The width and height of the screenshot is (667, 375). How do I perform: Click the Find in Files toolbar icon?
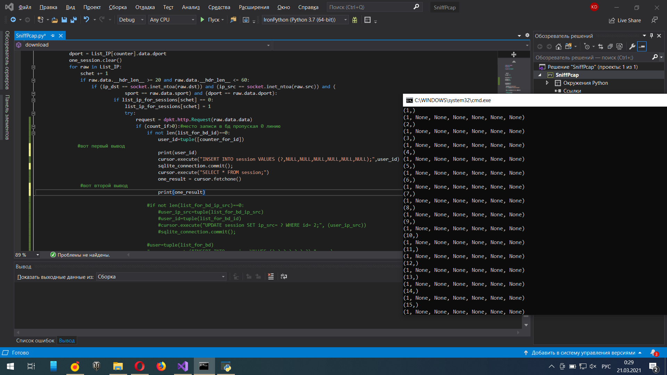[233, 20]
